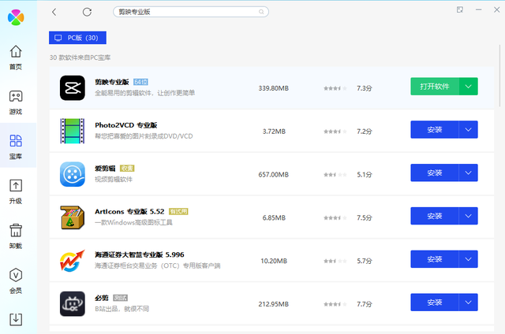This screenshot has width=505, height=334.
Task: Expand install options for ArtIcons 专业版
Action: click(468, 216)
